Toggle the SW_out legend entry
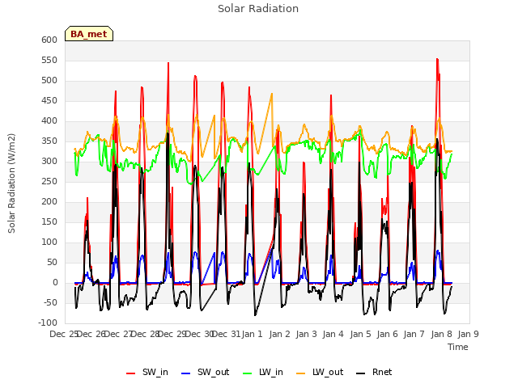The width and height of the screenshot is (518, 388). point(205,372)
